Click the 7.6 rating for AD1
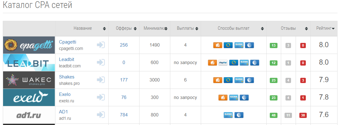Viewport: 344px width, 125px height. coord(324,115)
